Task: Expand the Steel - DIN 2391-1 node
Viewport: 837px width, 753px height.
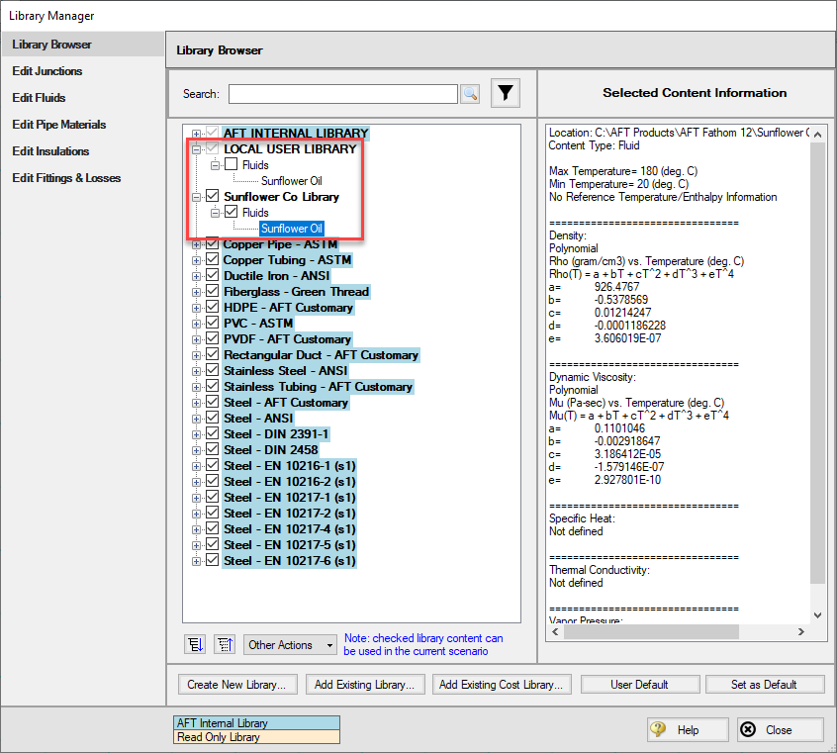Action: pyautogui.click(x=197, y=434)
